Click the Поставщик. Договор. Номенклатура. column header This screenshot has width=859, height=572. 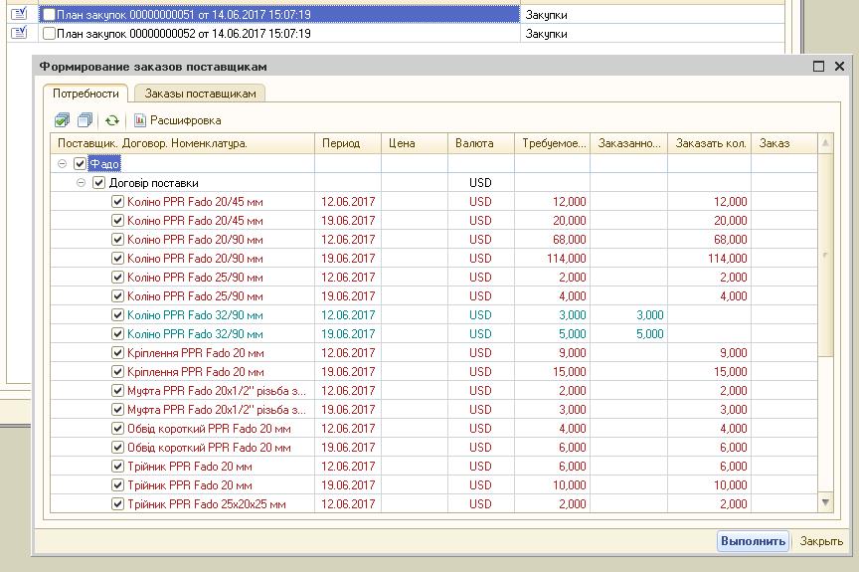tap(182, 143)
